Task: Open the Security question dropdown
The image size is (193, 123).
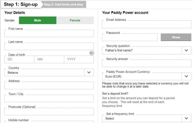Action: (186, 50)
